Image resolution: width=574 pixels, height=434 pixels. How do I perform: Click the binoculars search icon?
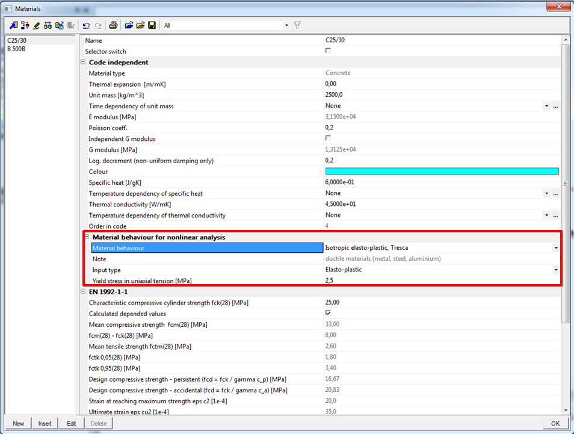point(48,25)
